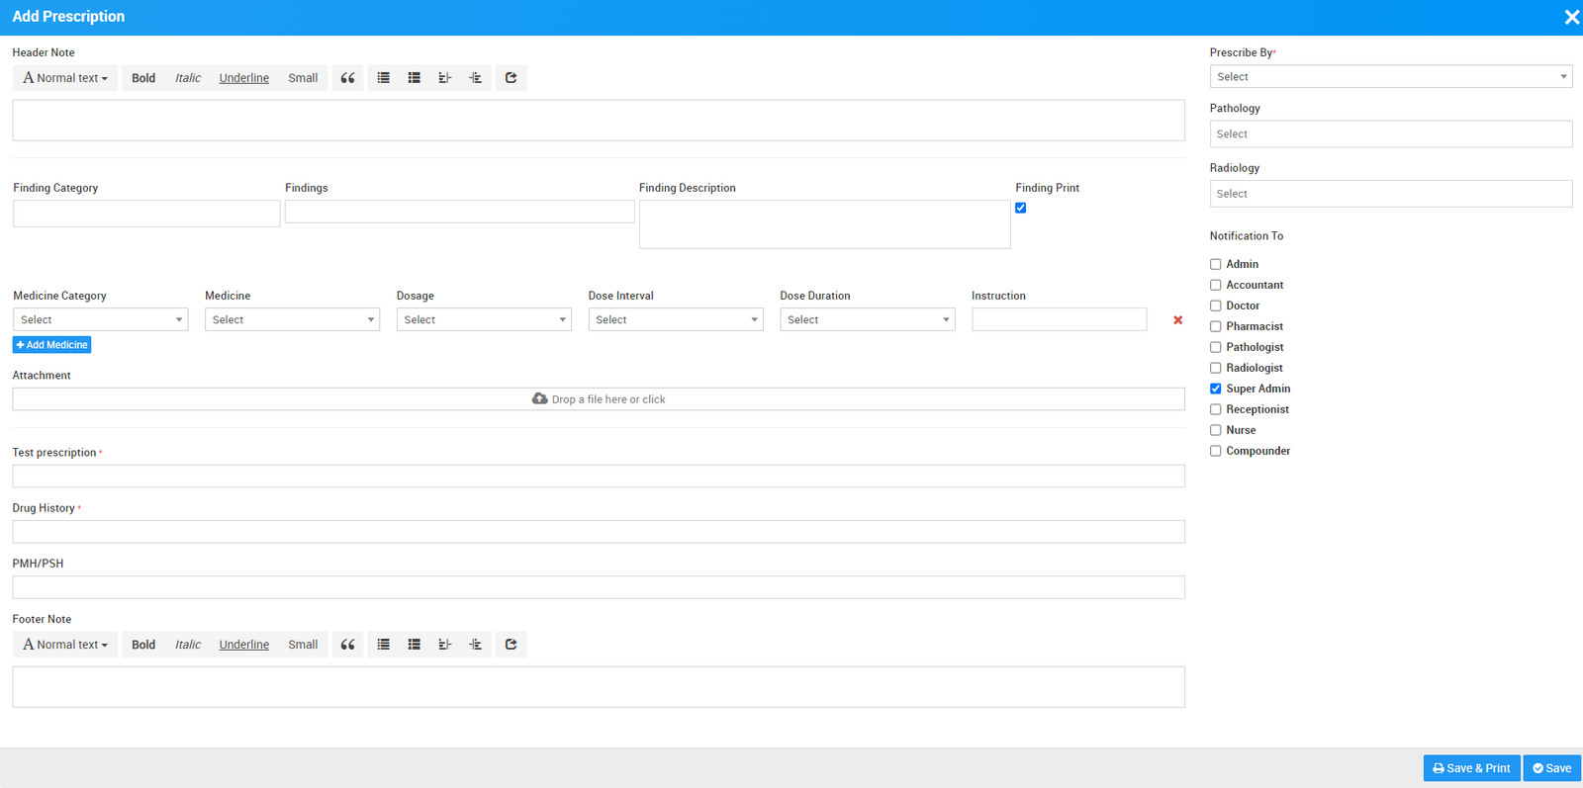Uncheck the Finding Print checkbox
This screenshot has width=1583, height=788.
(x=1021, y=208)
